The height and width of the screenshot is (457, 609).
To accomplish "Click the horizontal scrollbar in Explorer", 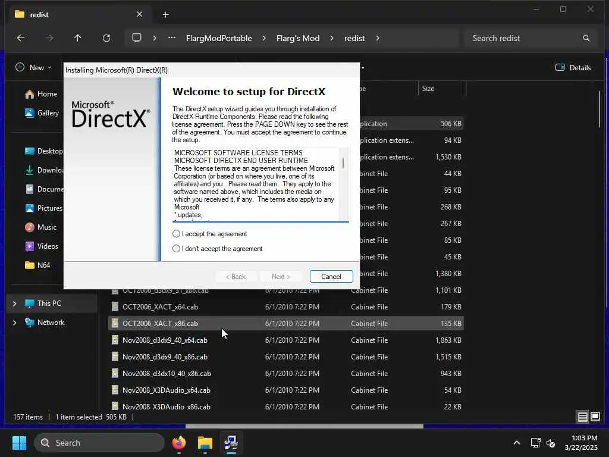I will pyautogui.click(x=304, y=426).
